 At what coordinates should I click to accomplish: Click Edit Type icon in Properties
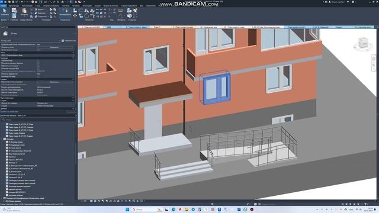tap(63, 41)
